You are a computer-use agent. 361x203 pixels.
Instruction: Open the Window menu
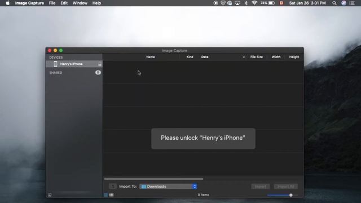point(80,3)
